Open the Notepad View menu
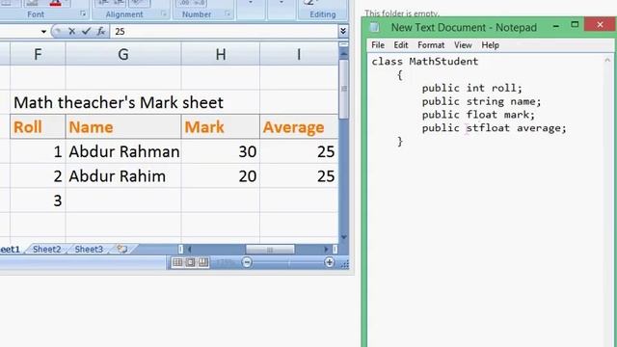Viewport: 617px width, 347px height. (463, 45)
